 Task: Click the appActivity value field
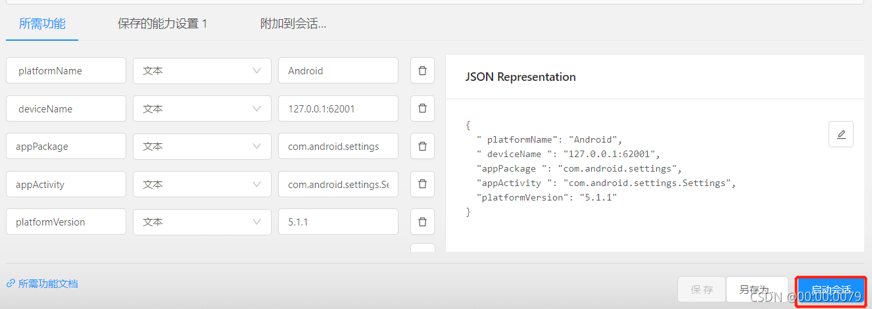338,184
